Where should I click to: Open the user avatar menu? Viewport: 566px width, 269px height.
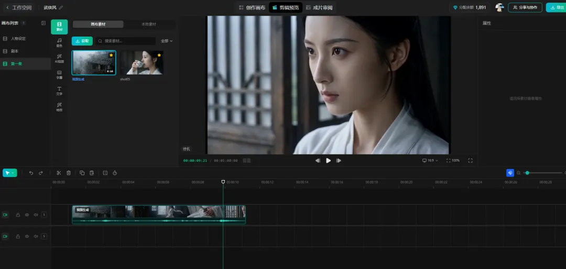pos(499,7)
